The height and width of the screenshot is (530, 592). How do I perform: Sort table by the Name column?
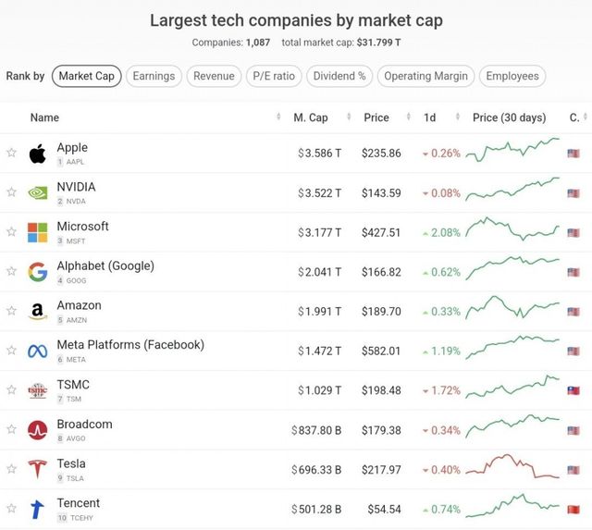(x=44, y=117)
